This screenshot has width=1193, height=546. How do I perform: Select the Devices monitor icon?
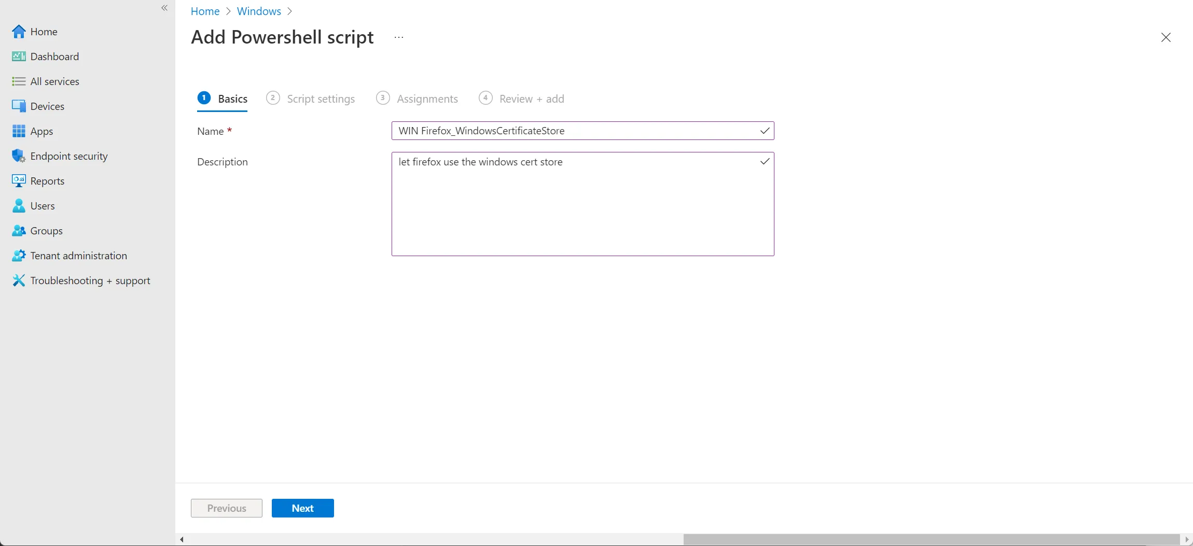19,106
